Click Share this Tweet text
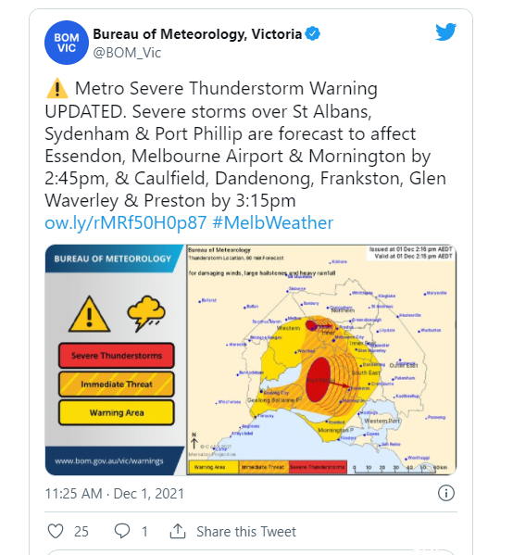The width and height of the screenshot is (513, 555). coord(246,532)
